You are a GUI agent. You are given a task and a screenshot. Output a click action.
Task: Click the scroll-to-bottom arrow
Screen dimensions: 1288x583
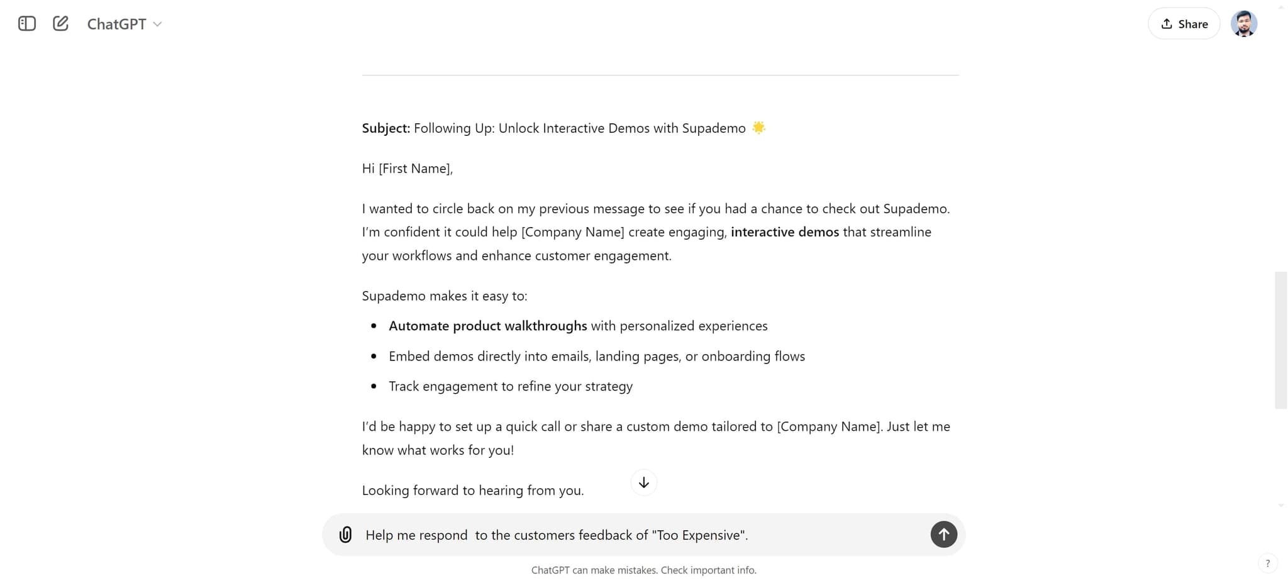[643, 482]
